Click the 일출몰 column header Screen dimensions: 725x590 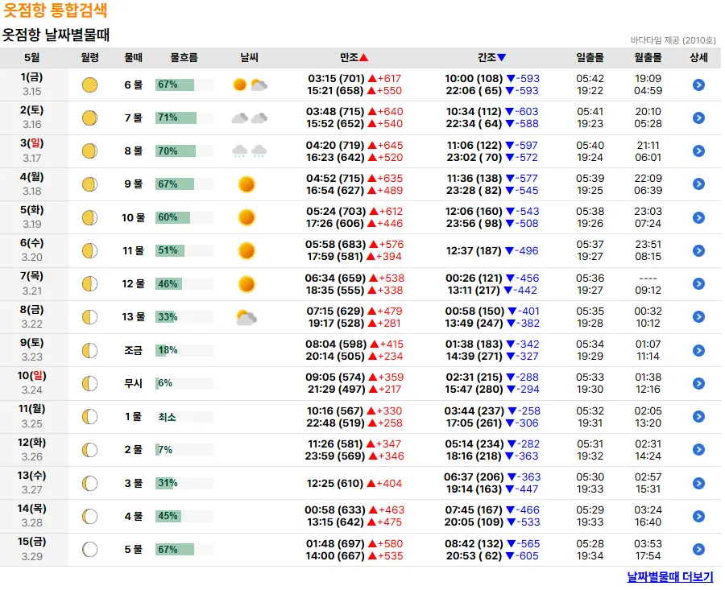point(590,57)
